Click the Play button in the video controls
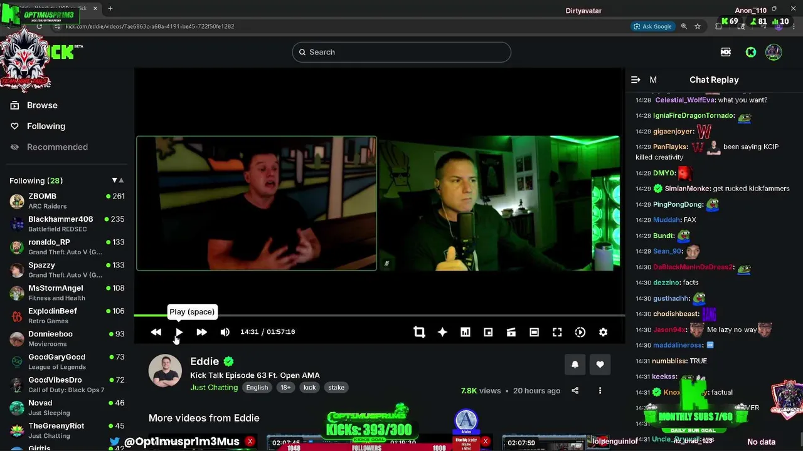Viewport: 803px width, 451px height. click(179, 332)
